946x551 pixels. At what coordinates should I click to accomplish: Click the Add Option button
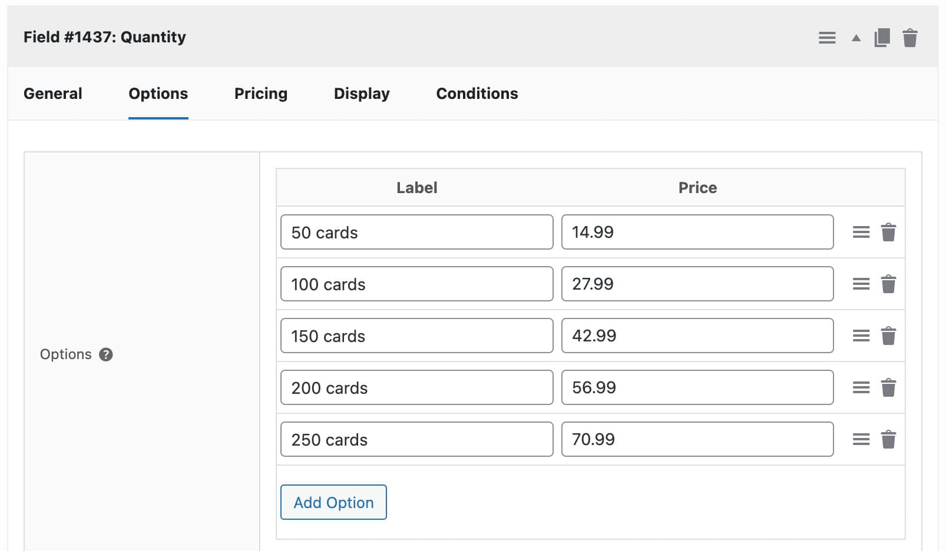333,502
